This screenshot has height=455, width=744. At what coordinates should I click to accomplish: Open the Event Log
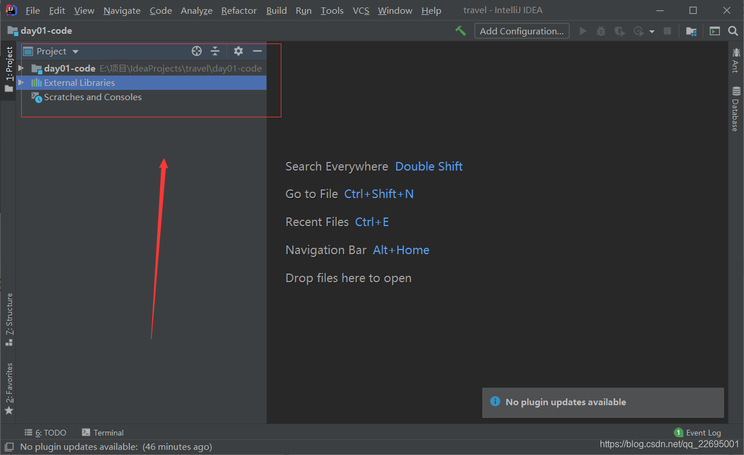click(698, 433)
